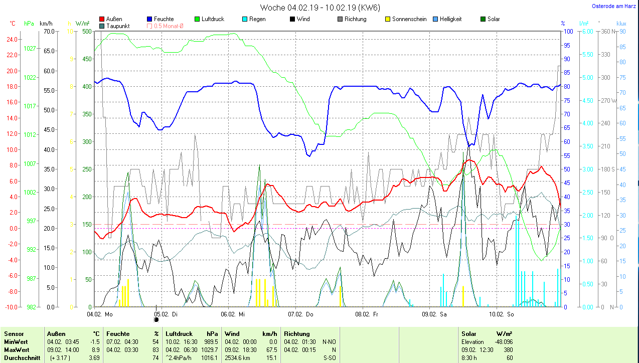
Task: Click the MaxWert row label
Action: pyautogui.click(x=17, y=349)
